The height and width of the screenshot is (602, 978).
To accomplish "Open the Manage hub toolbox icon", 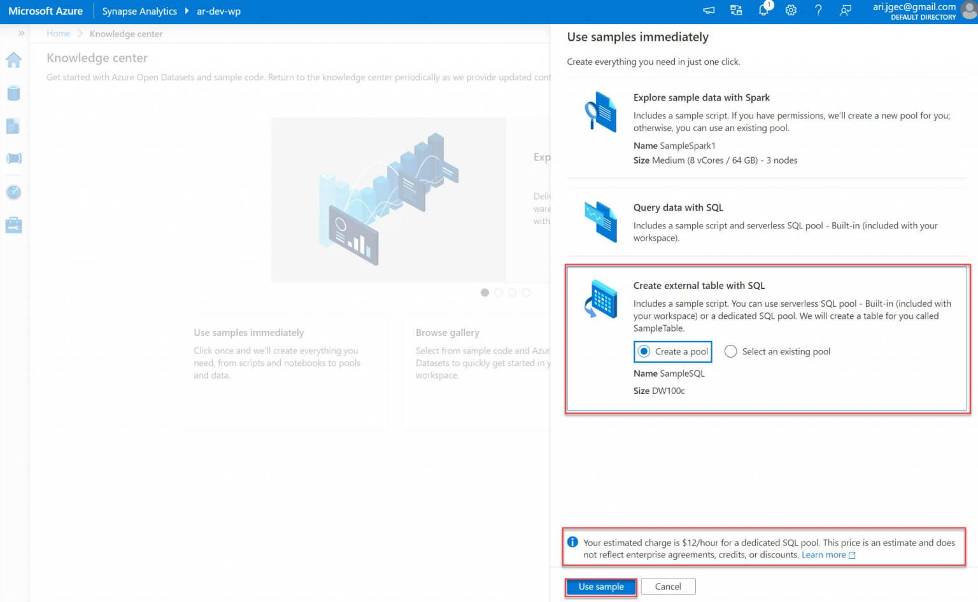I will click(x=13, y=225).
